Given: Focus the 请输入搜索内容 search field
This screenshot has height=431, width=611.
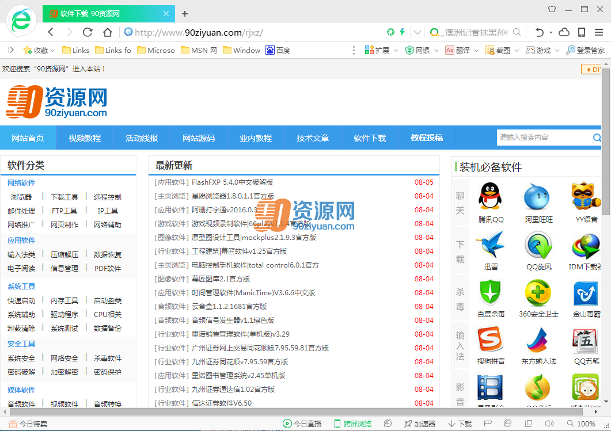Looking at the screenshot, I should tap(544, 138).
